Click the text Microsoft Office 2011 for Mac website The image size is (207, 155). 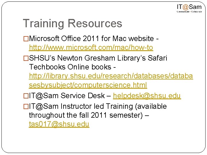point(91,38)
